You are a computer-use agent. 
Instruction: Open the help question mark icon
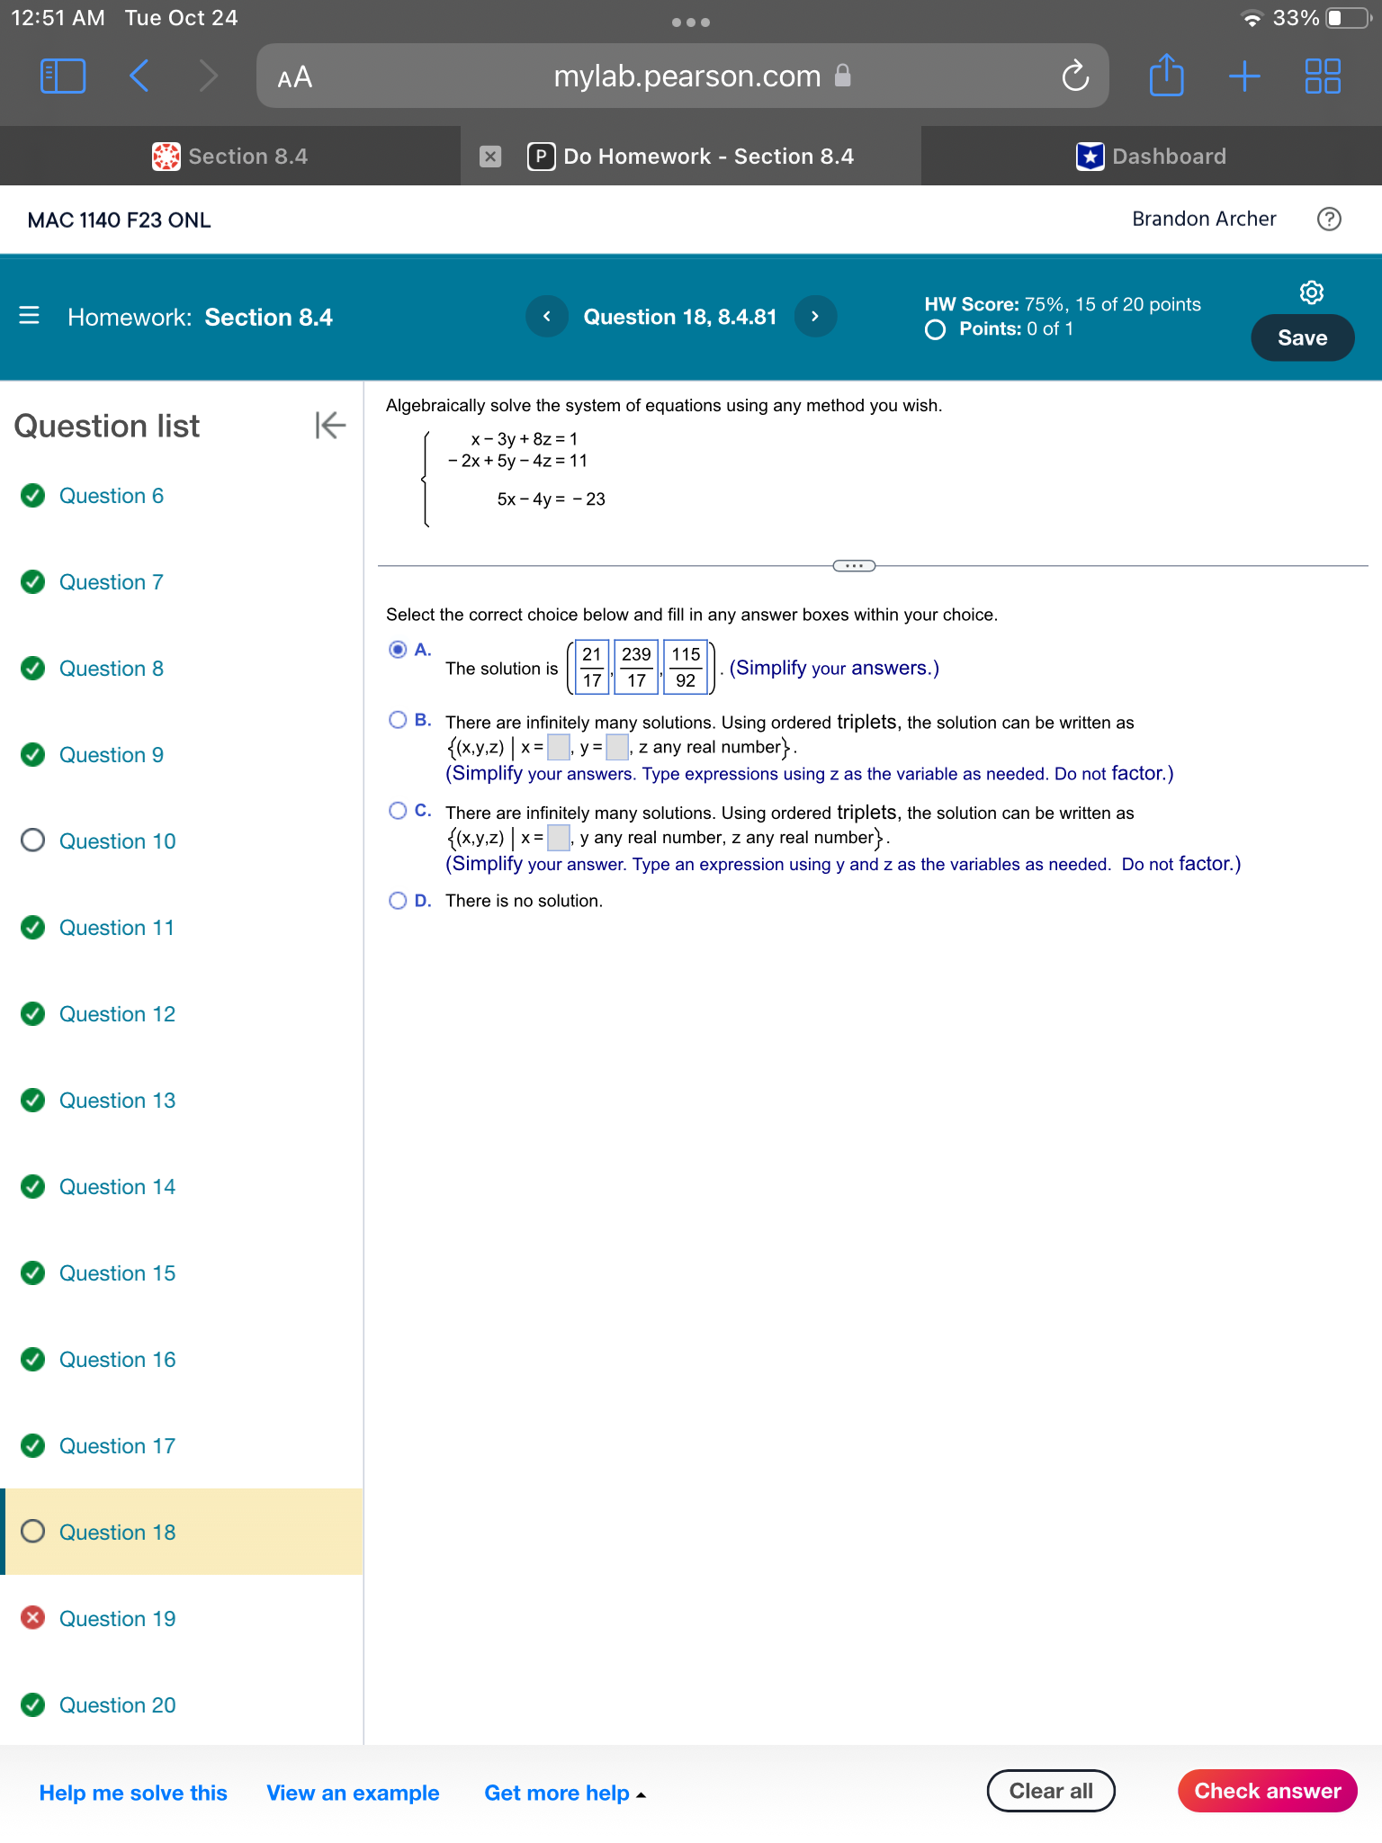(x=1329, y=219)
